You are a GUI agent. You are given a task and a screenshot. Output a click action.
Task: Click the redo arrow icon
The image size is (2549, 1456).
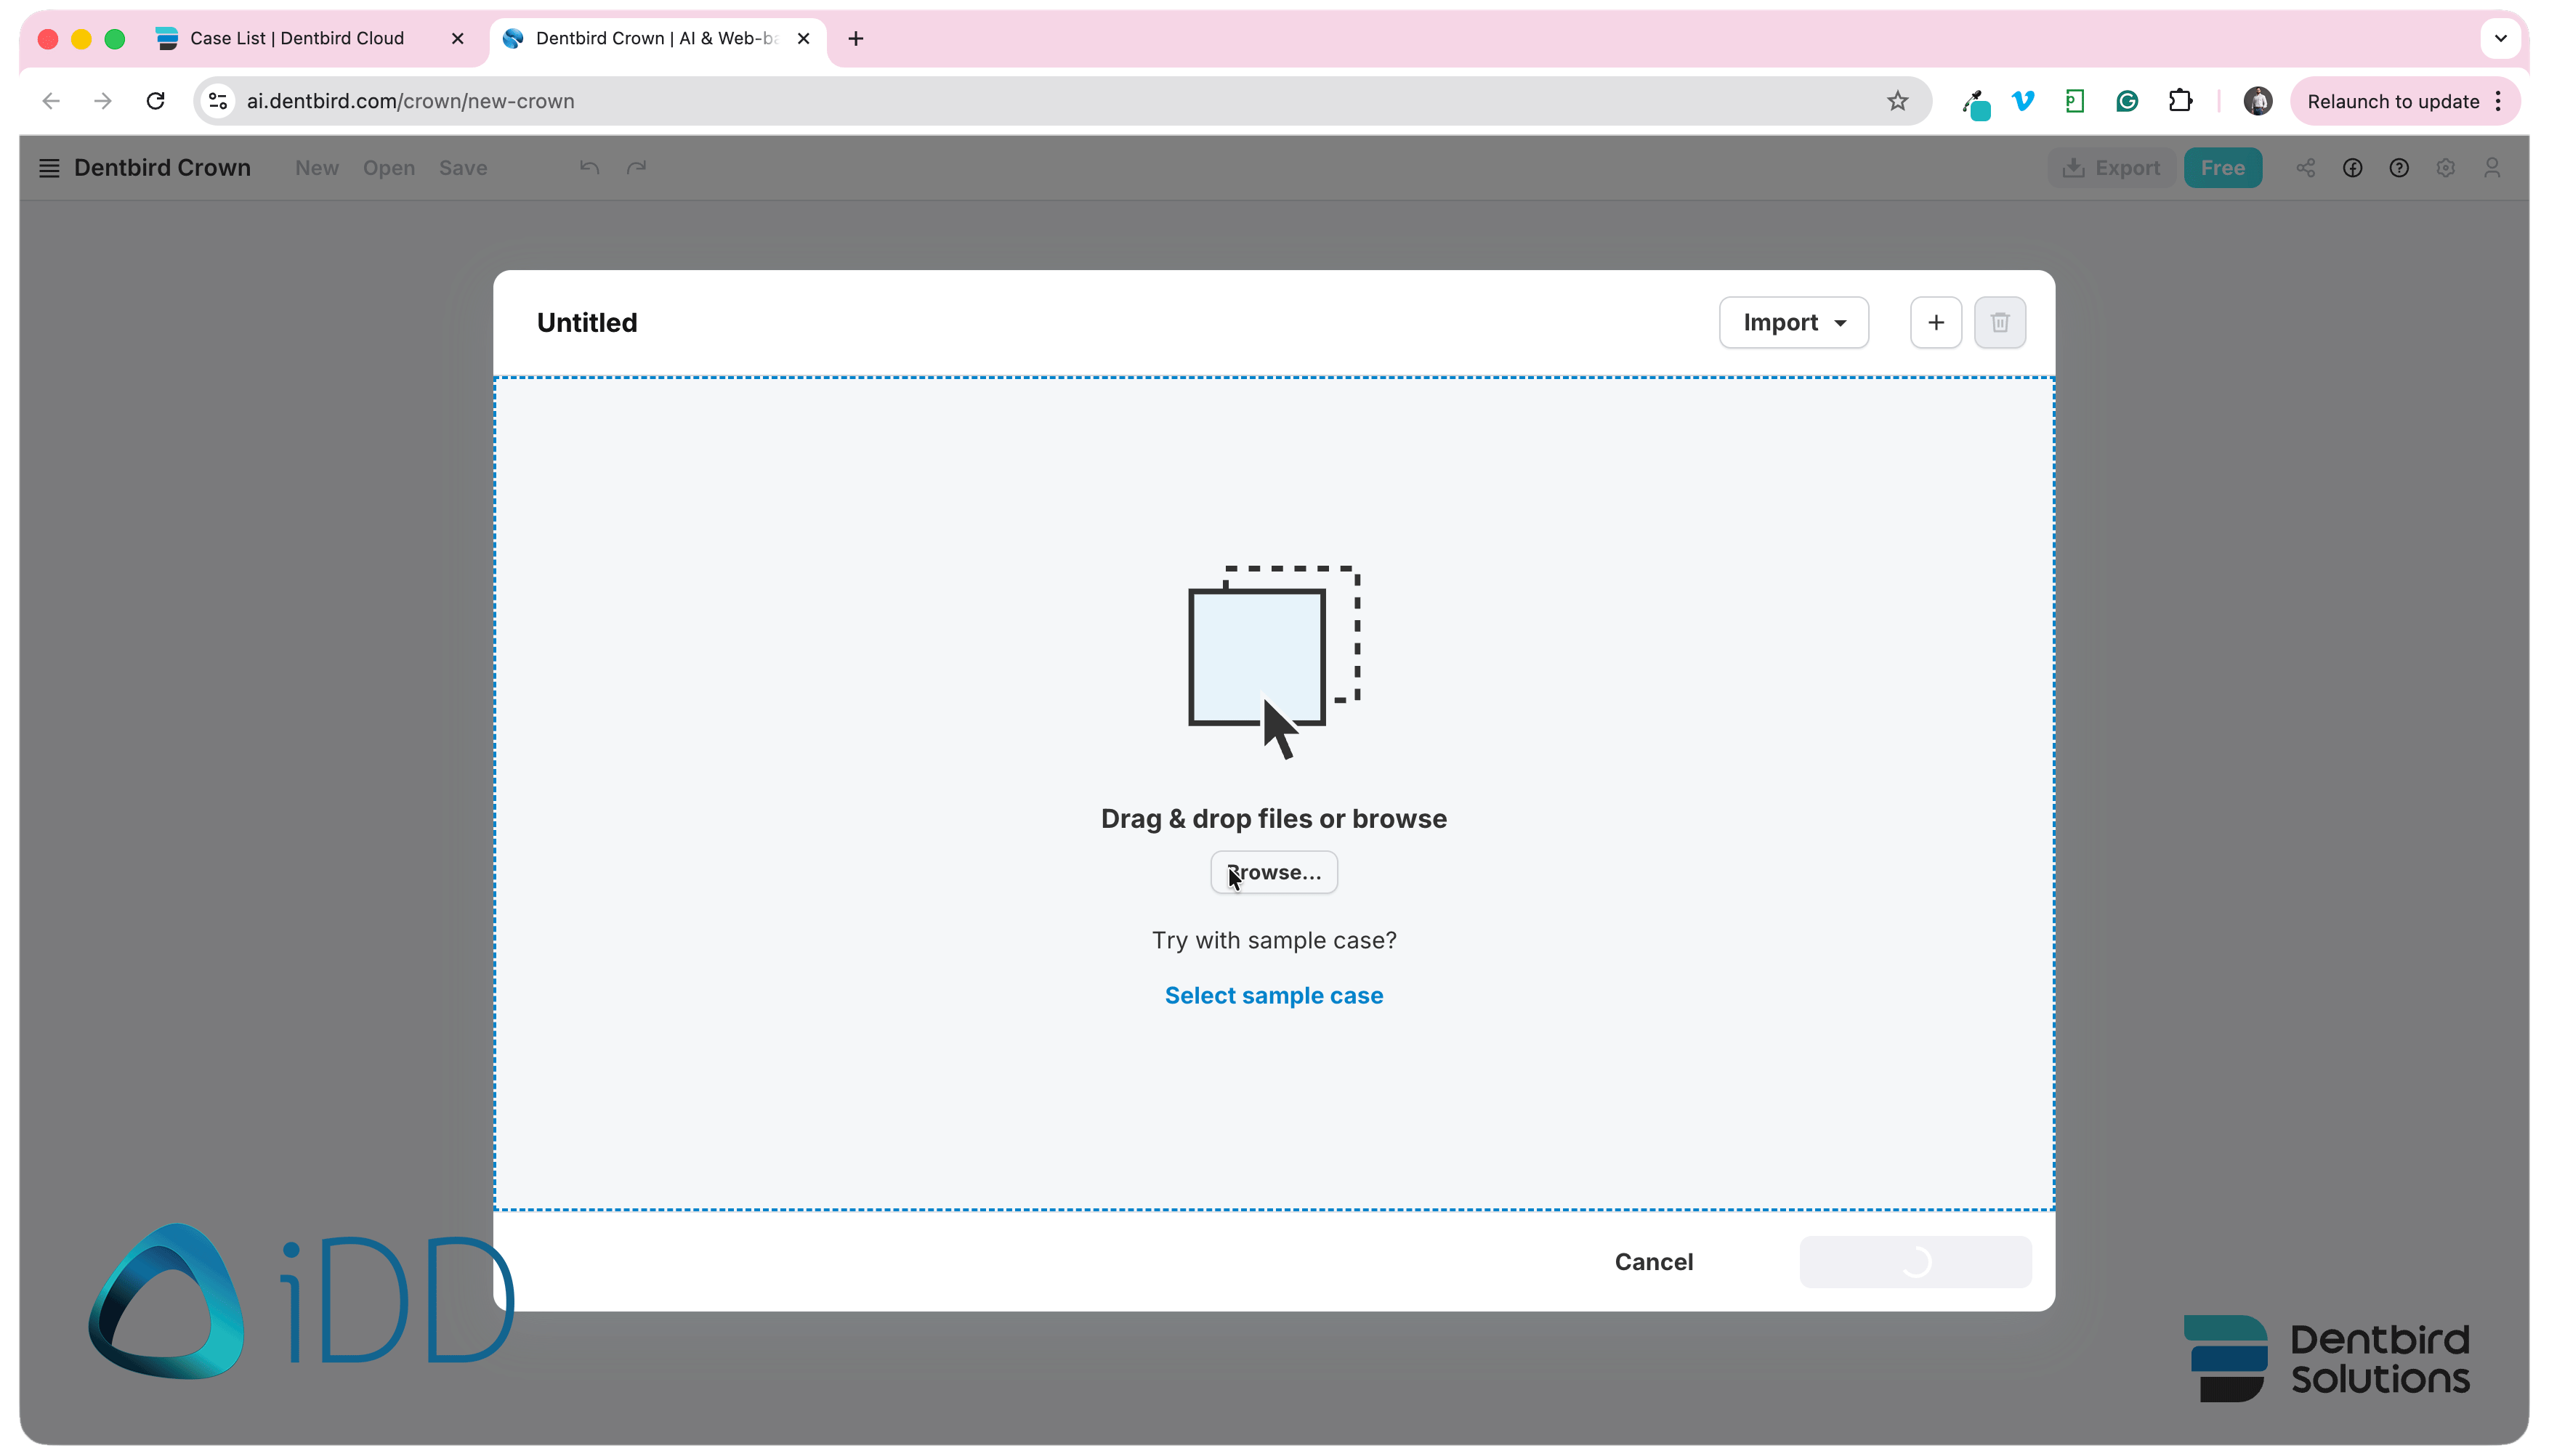[637, 168]
